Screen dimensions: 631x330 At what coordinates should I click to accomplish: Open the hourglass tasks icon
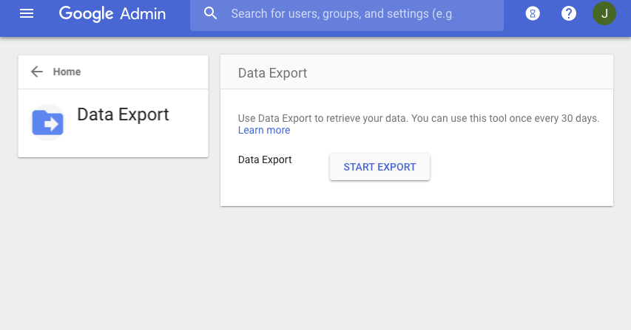click(533, 13)
